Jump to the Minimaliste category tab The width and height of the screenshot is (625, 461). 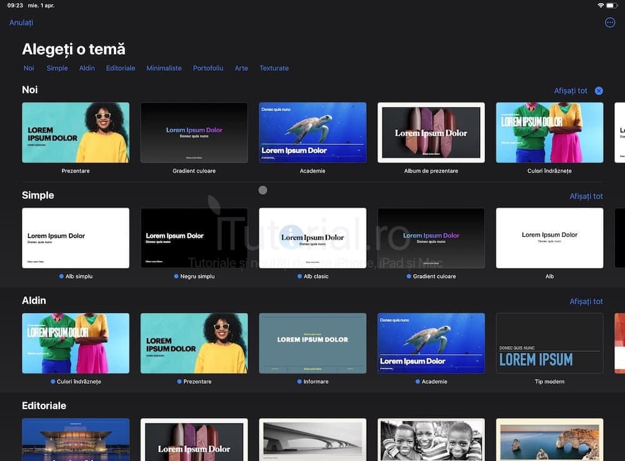[x=164, y=68]
